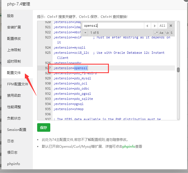Image resolution: width=188 pixels, height=173 pixels.
Task: Select All matches button
Action: 162,26
